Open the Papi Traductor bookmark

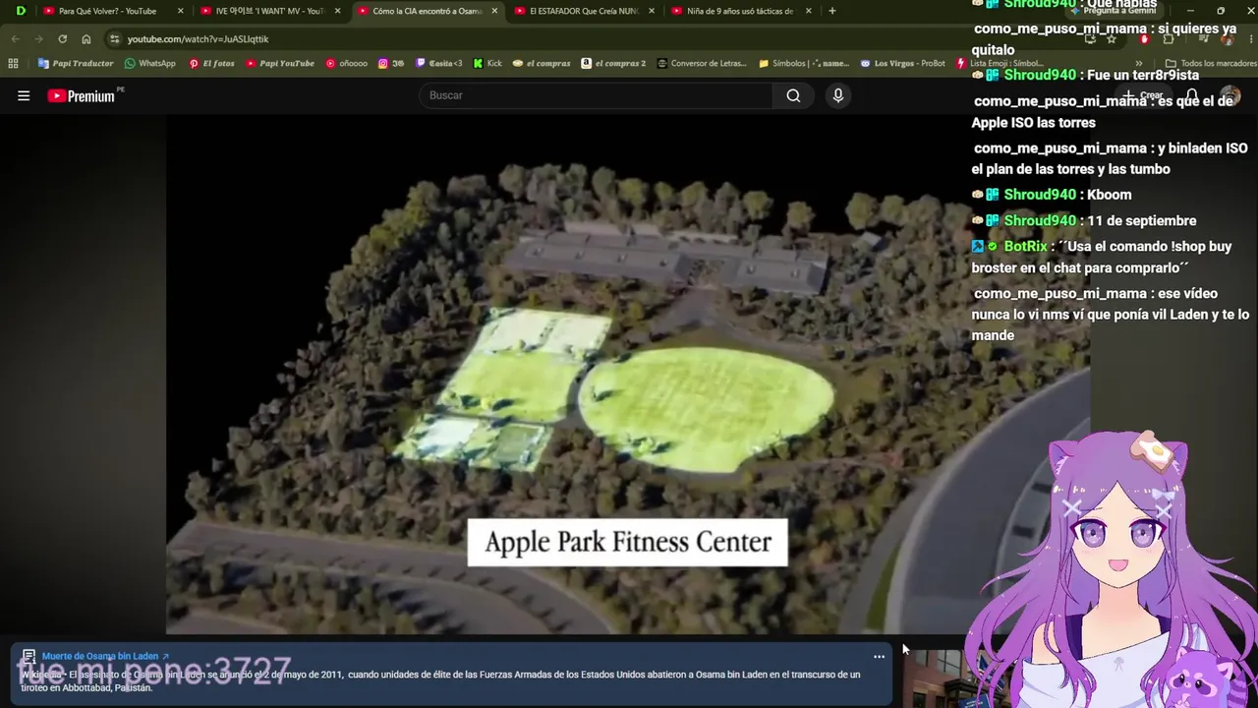[x=76, y=63]
